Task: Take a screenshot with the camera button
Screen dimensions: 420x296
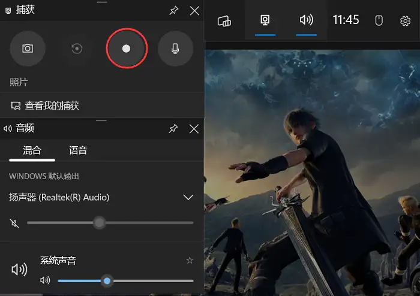Action: pyautogui.click(x=28, y=49)
